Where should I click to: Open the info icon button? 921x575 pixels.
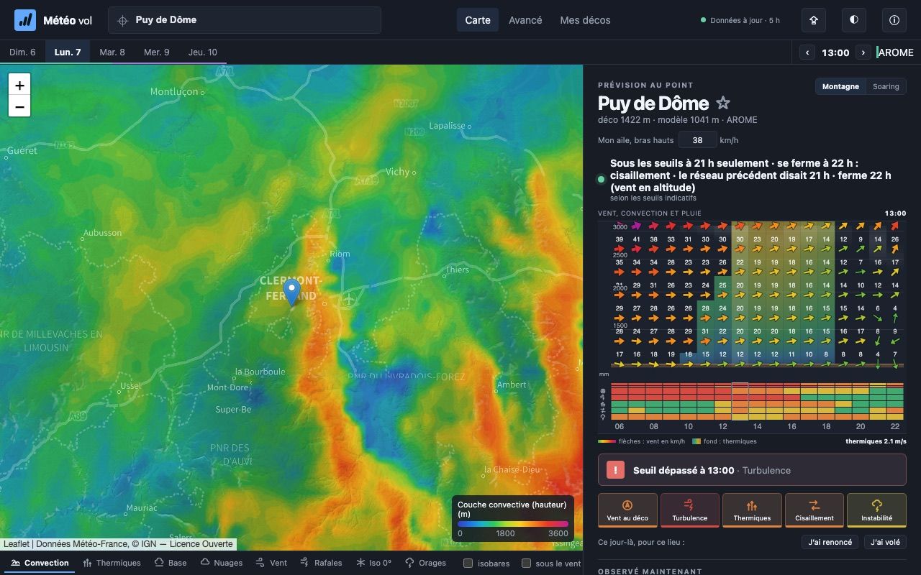coord(894,20)
